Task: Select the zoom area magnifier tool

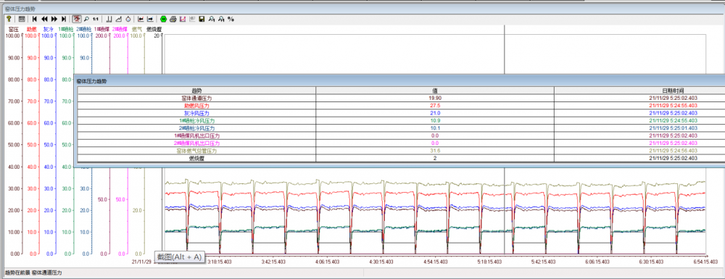Action: [86, 19]
